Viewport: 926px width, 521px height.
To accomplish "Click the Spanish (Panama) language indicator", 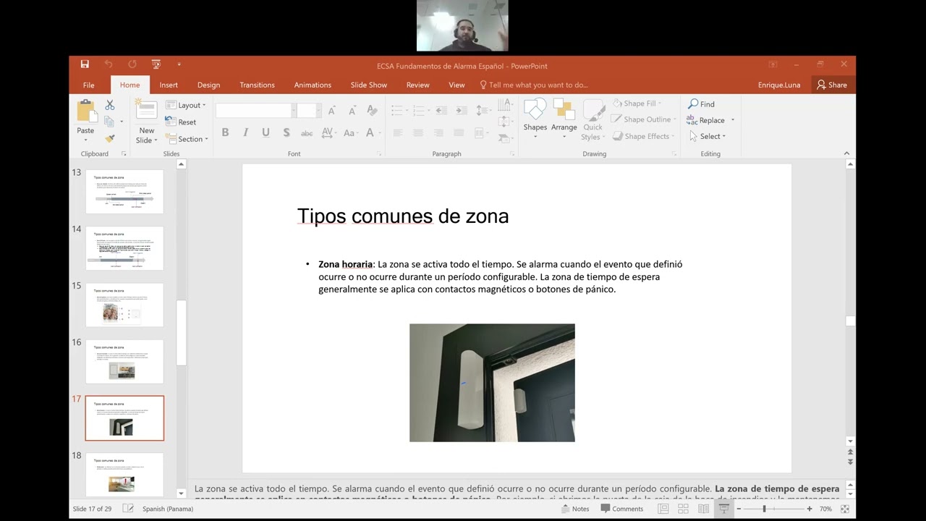I will pos(167,509).
